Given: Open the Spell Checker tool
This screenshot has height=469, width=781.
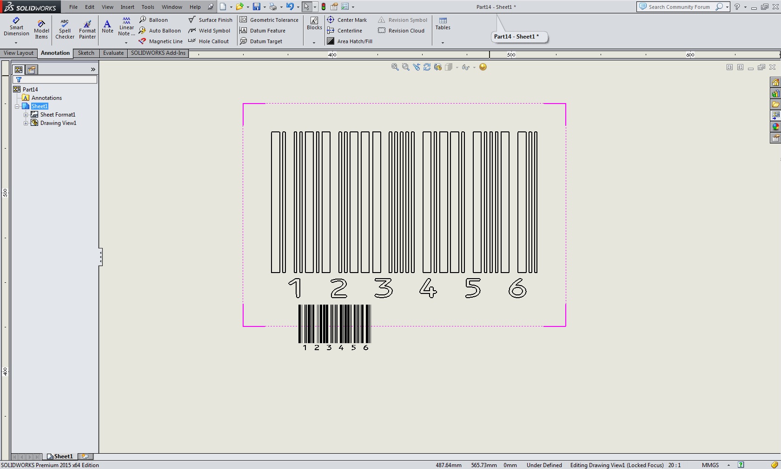Looking at the screenshot, I should point(65,30).
